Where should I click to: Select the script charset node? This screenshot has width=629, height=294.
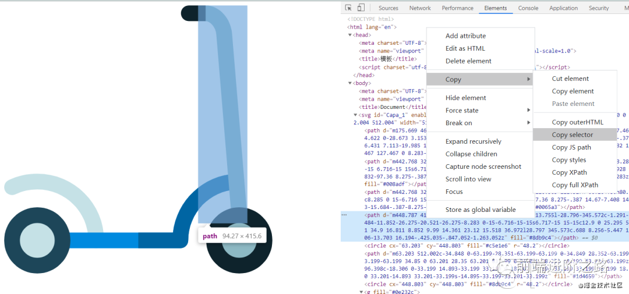pos(393,68)
